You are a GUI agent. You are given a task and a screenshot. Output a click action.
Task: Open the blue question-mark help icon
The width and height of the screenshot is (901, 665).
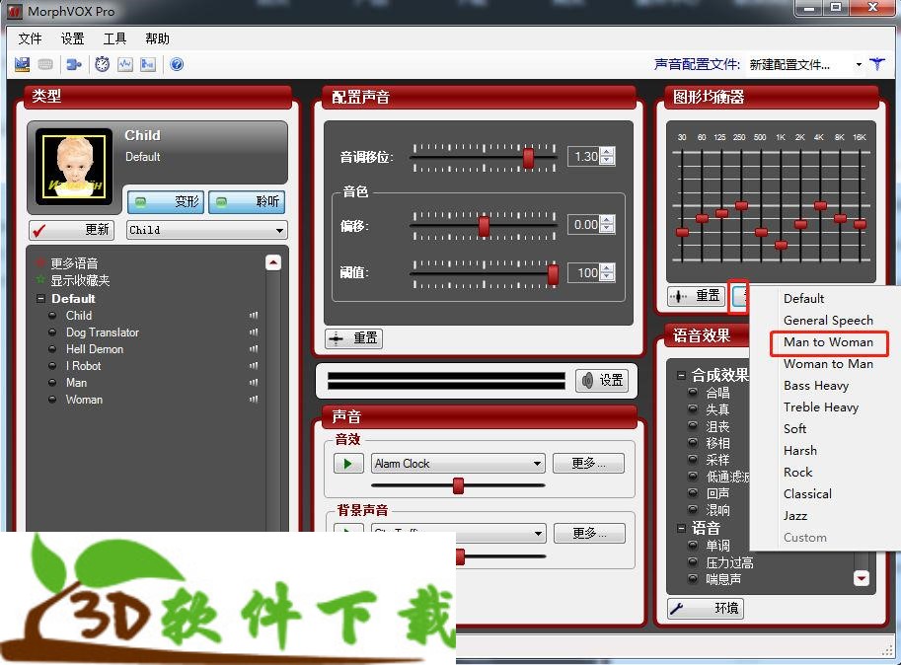click(177, 64)
